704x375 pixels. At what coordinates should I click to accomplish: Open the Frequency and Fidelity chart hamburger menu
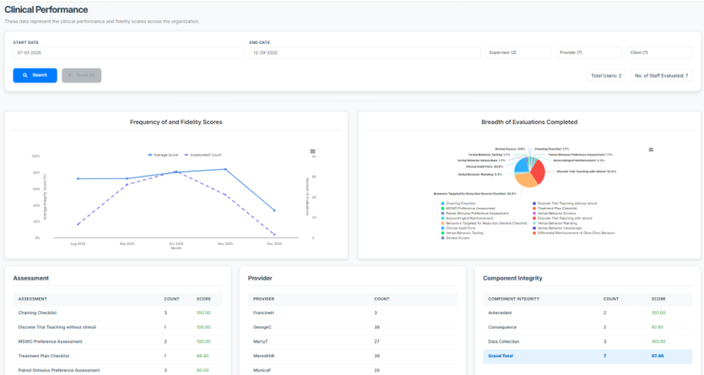(x=312, y=151)
